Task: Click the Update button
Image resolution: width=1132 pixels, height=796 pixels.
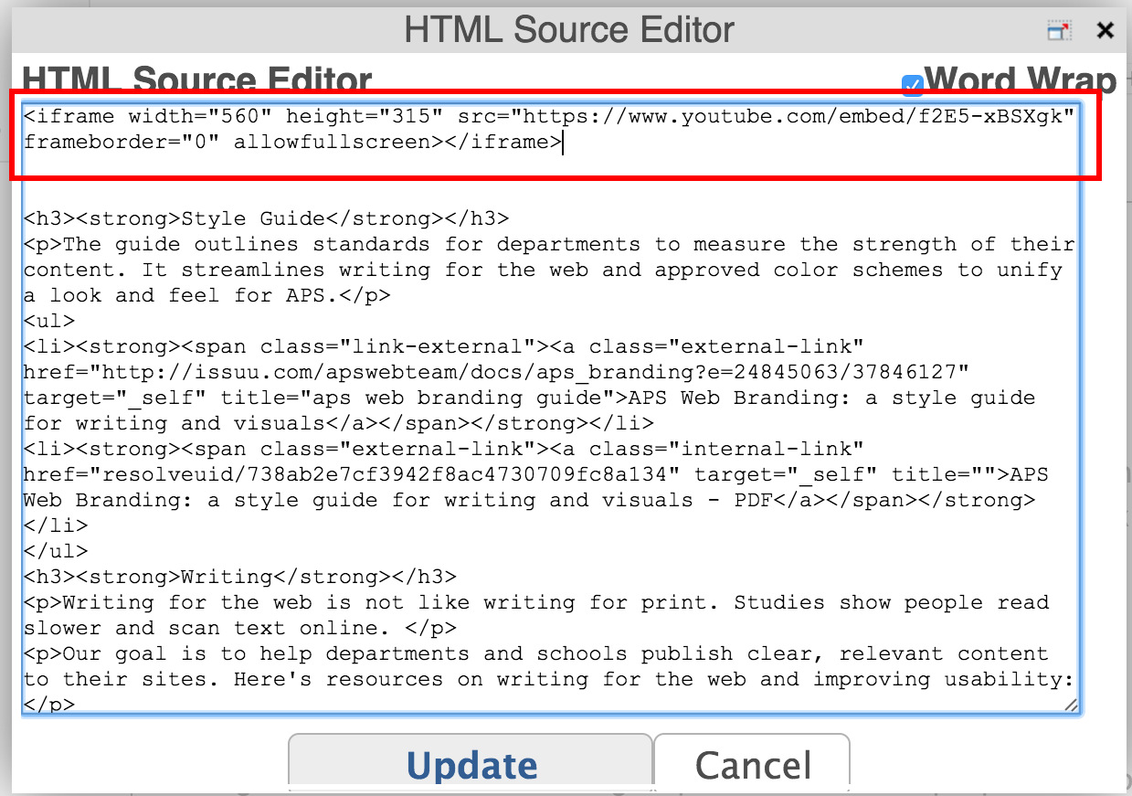Action: point(471,762)
